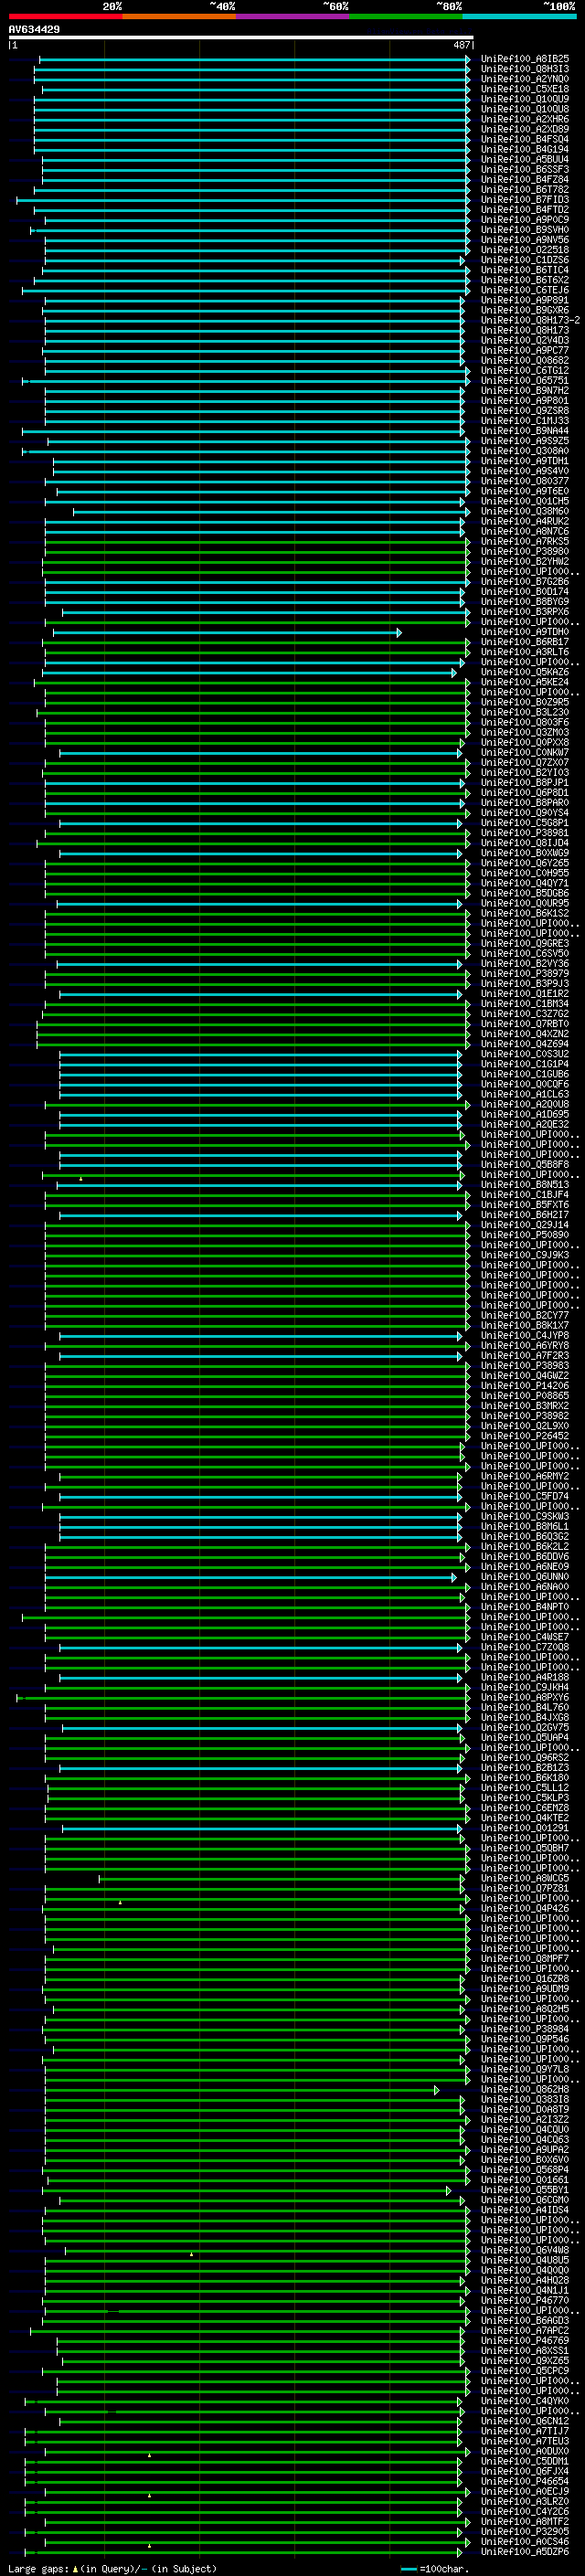
Task: Open hit UniRef100_P26452
Action: coord(525,1437)
